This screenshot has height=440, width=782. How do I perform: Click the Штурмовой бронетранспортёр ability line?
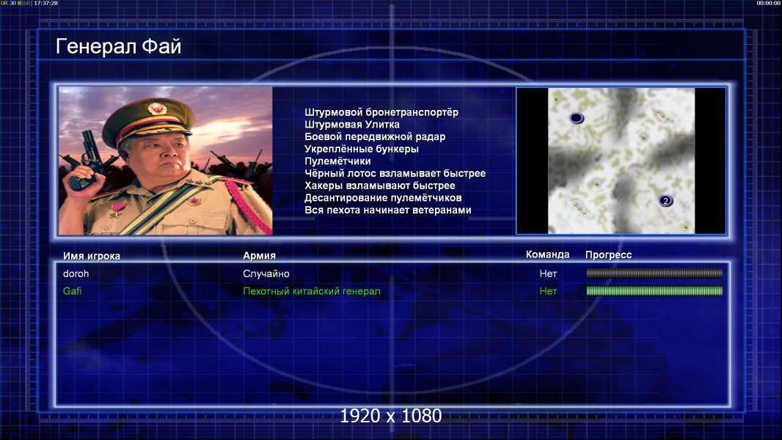click(381, 112)
